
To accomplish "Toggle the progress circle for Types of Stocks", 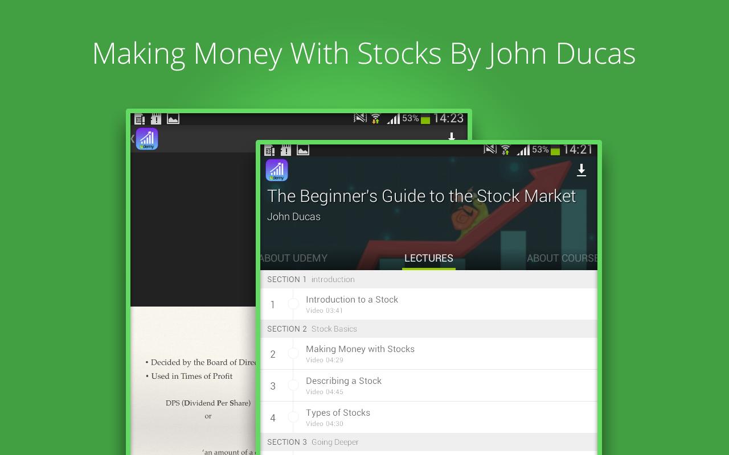I will (x=294, y=417).
